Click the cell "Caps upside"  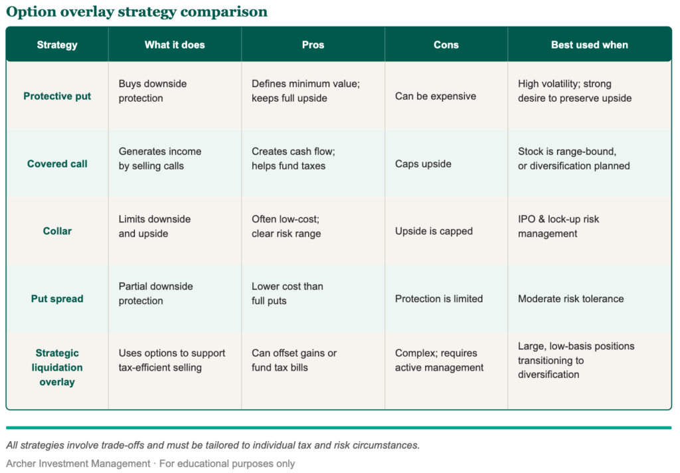(423, 163)
